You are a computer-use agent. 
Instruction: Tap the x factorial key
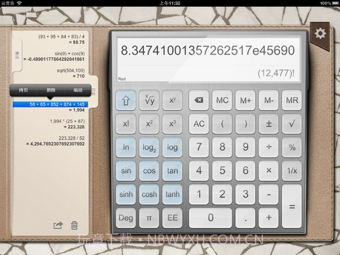point(126,124)
